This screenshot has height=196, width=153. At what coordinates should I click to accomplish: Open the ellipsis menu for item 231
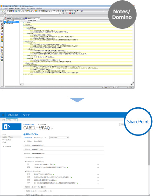pyautogui.click(x=98, y=180)
